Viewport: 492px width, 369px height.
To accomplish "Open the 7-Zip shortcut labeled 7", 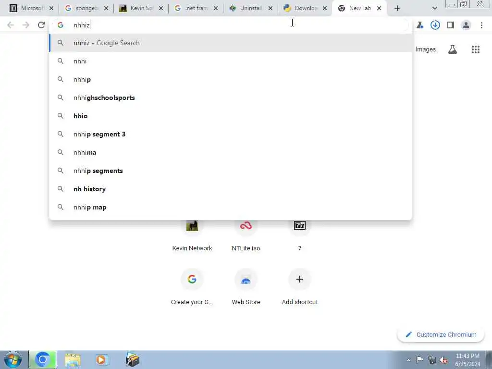I will [x=300, y=236].
